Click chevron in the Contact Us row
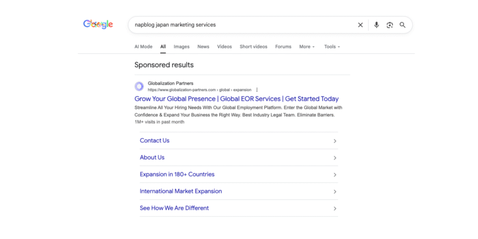Screen dimensions: 478x239 [335, 141]
